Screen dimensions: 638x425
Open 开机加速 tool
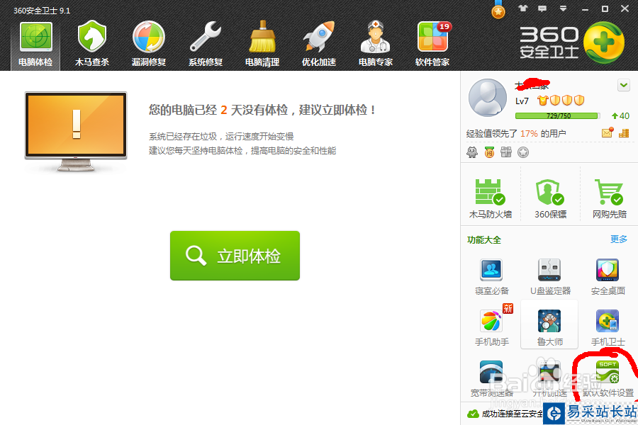[549, 379]
